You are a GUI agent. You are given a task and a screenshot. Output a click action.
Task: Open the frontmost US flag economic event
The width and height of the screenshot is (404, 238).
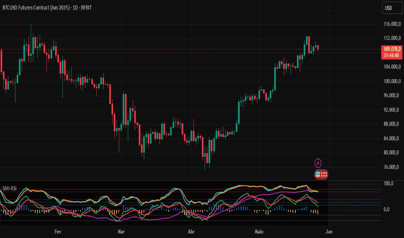pos(318,174)
